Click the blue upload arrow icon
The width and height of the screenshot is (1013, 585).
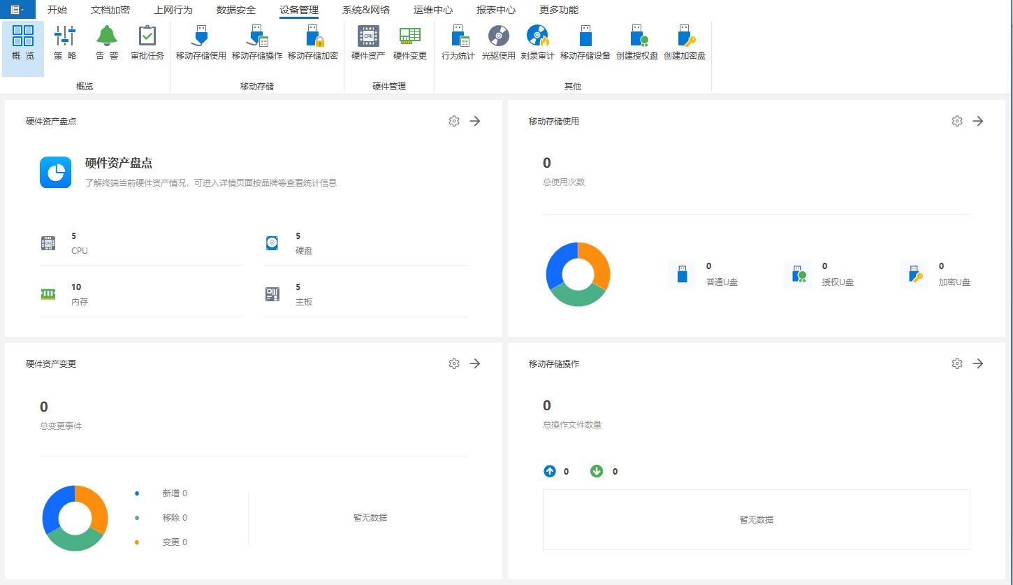coord(550,471)
